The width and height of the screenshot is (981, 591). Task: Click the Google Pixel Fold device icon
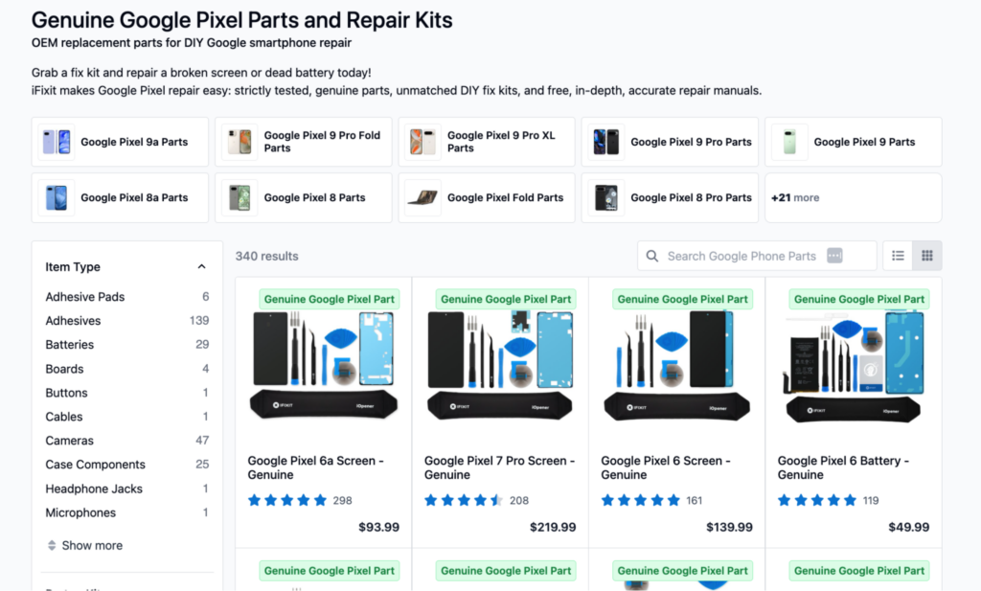point(422,197)
